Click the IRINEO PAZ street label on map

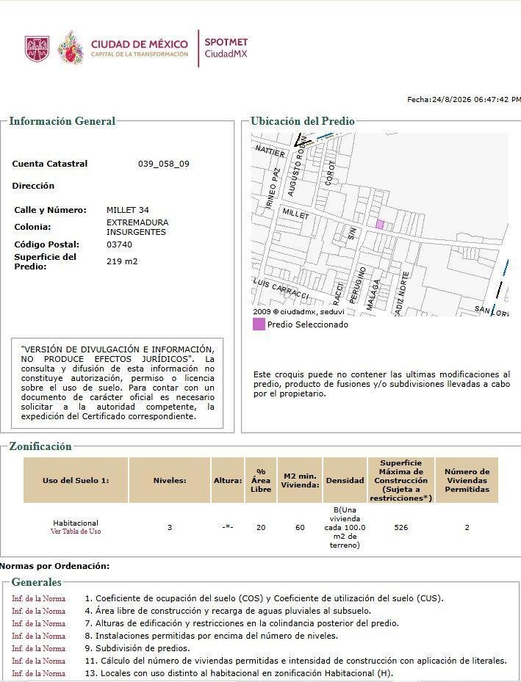click(x=273, y=188)
